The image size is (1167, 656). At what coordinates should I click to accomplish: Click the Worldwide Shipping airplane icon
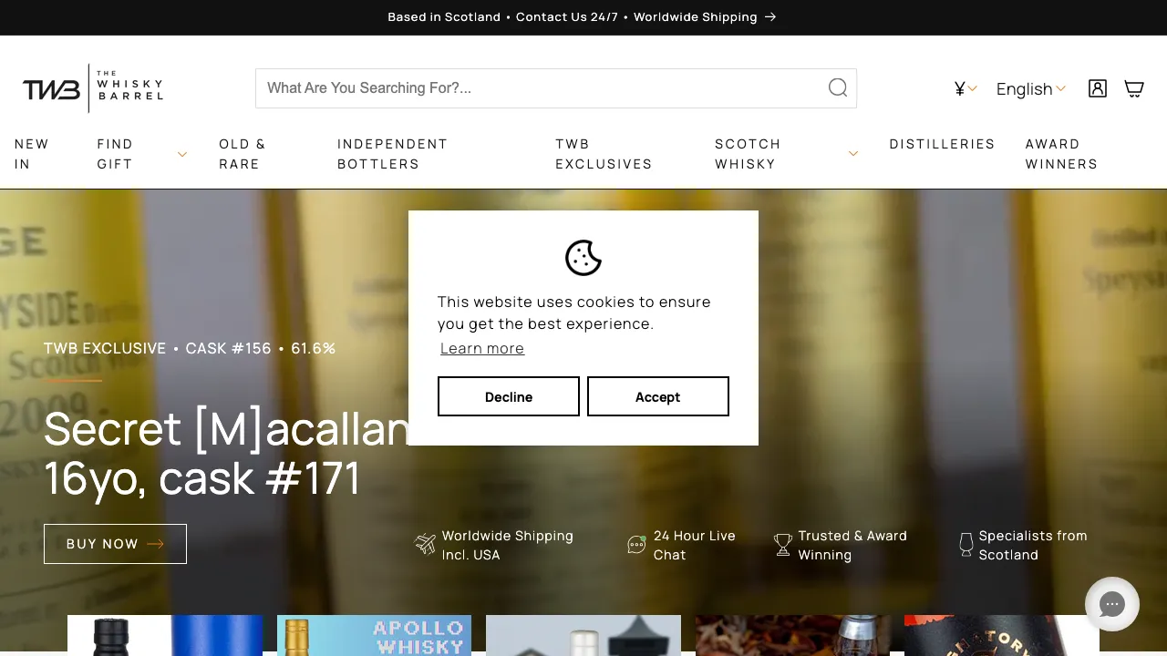[x=425, y=544]
